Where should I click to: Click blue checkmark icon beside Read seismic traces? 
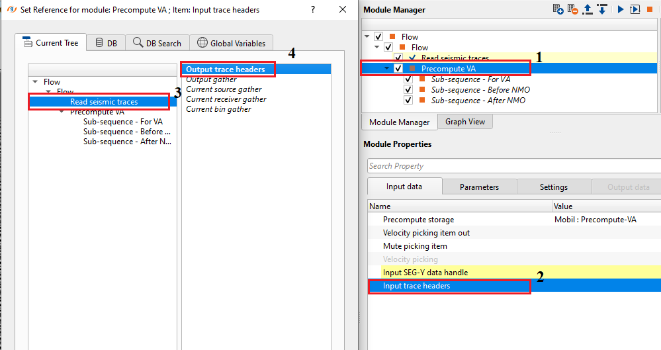point(412,58)
